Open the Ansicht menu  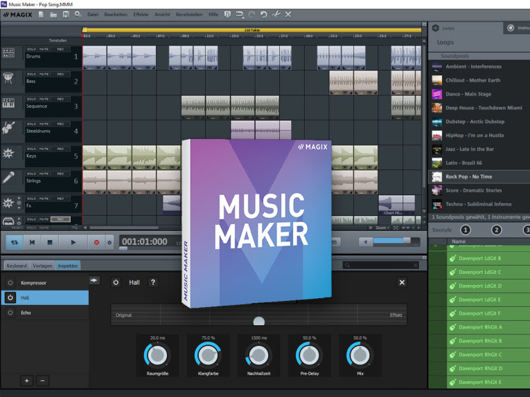click(162, 15)
